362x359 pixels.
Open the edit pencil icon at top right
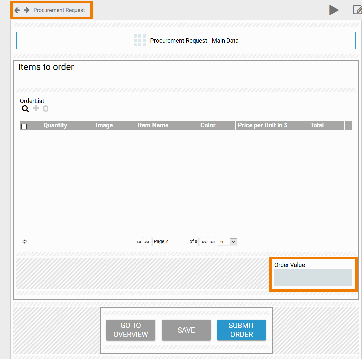(357, 10)
